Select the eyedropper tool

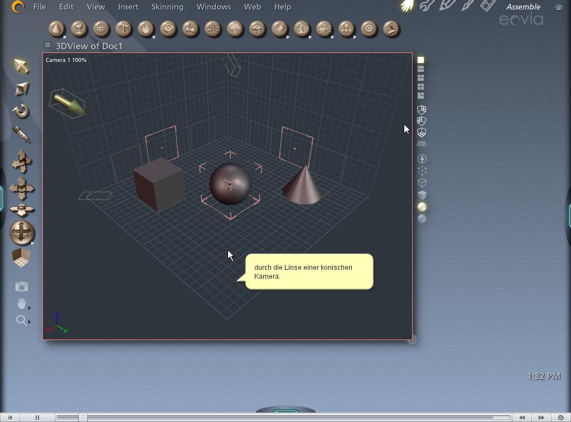coord(21,134)
